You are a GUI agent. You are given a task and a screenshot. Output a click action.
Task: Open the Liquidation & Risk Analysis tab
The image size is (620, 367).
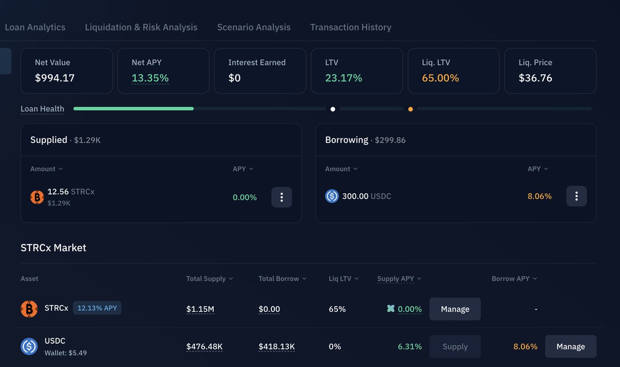pos(141,27)
